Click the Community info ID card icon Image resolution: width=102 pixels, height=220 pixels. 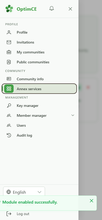point(9,79)
